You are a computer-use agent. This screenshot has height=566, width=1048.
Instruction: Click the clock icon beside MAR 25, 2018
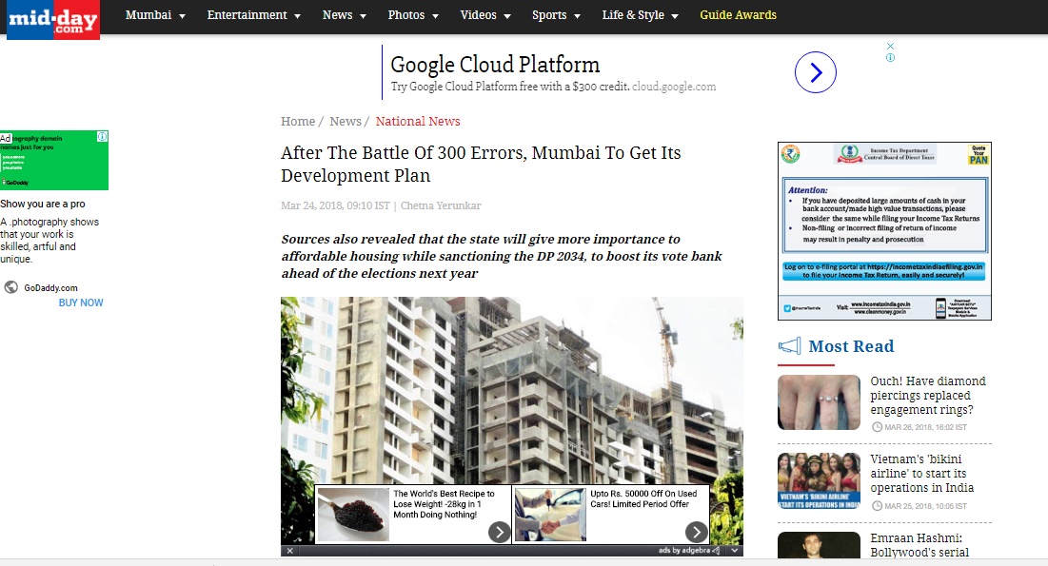[x=877, y=506]
